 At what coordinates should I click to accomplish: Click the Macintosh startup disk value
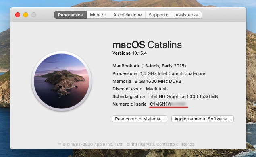157,89
